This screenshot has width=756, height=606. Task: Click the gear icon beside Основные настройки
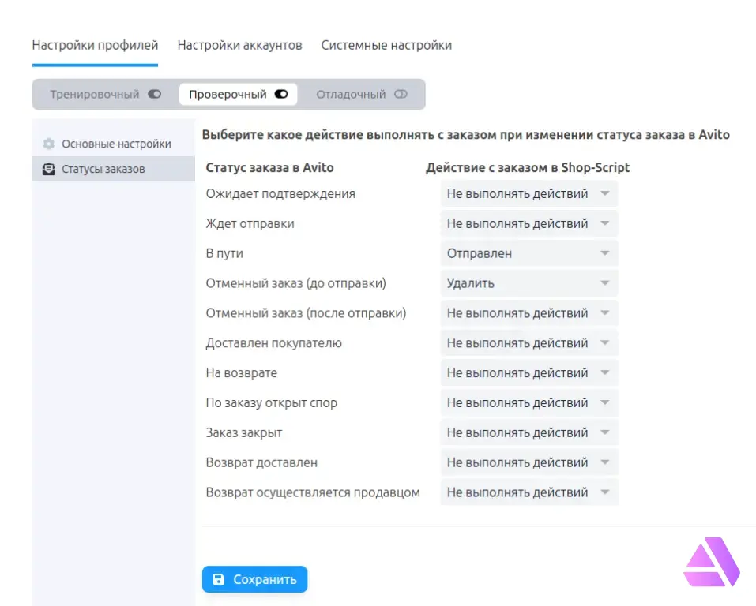(x=49, y=144)
